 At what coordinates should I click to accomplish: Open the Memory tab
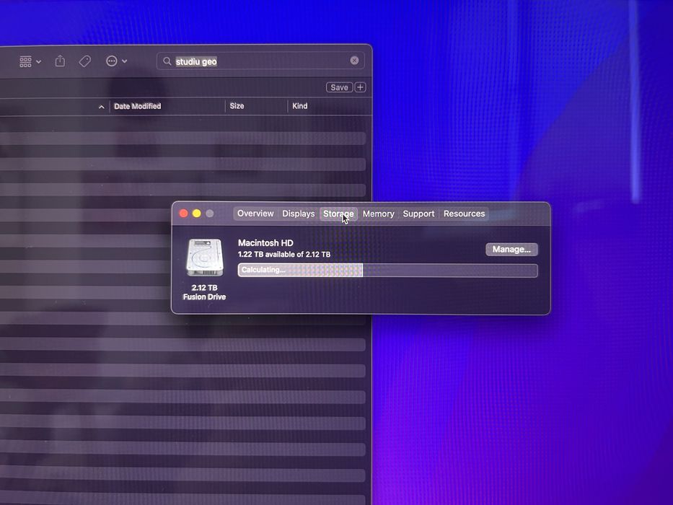(x=378, y=214)
